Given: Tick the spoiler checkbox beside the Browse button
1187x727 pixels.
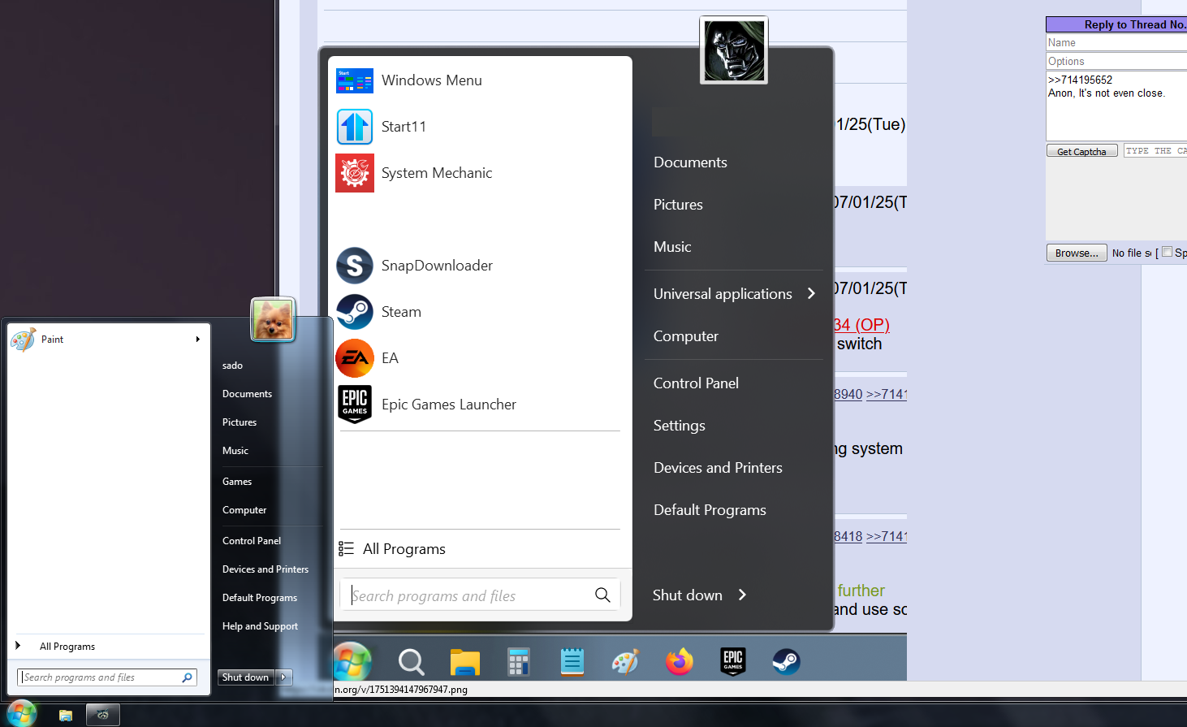Looking at the screenshot, I should click(1167, 252).
